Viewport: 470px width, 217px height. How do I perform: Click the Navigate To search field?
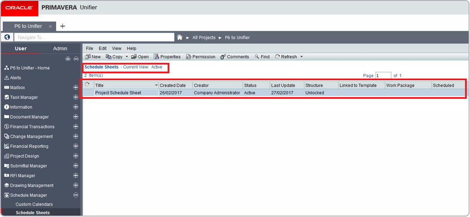click(x=95, y=37)
